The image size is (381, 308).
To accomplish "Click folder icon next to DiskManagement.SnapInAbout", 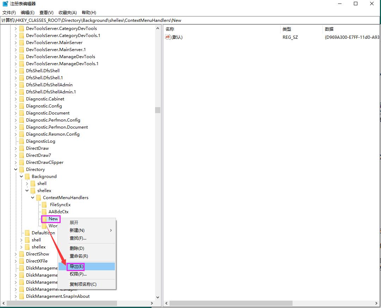I will 22,296.
